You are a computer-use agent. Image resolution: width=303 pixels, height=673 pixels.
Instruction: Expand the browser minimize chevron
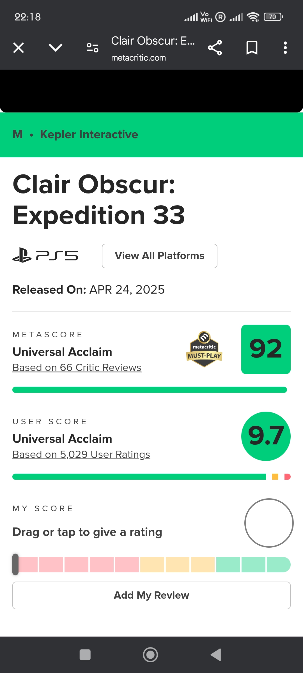(55, 48)
